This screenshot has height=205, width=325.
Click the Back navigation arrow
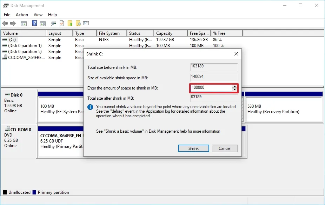pyautogui.click(x=5, y=24)
